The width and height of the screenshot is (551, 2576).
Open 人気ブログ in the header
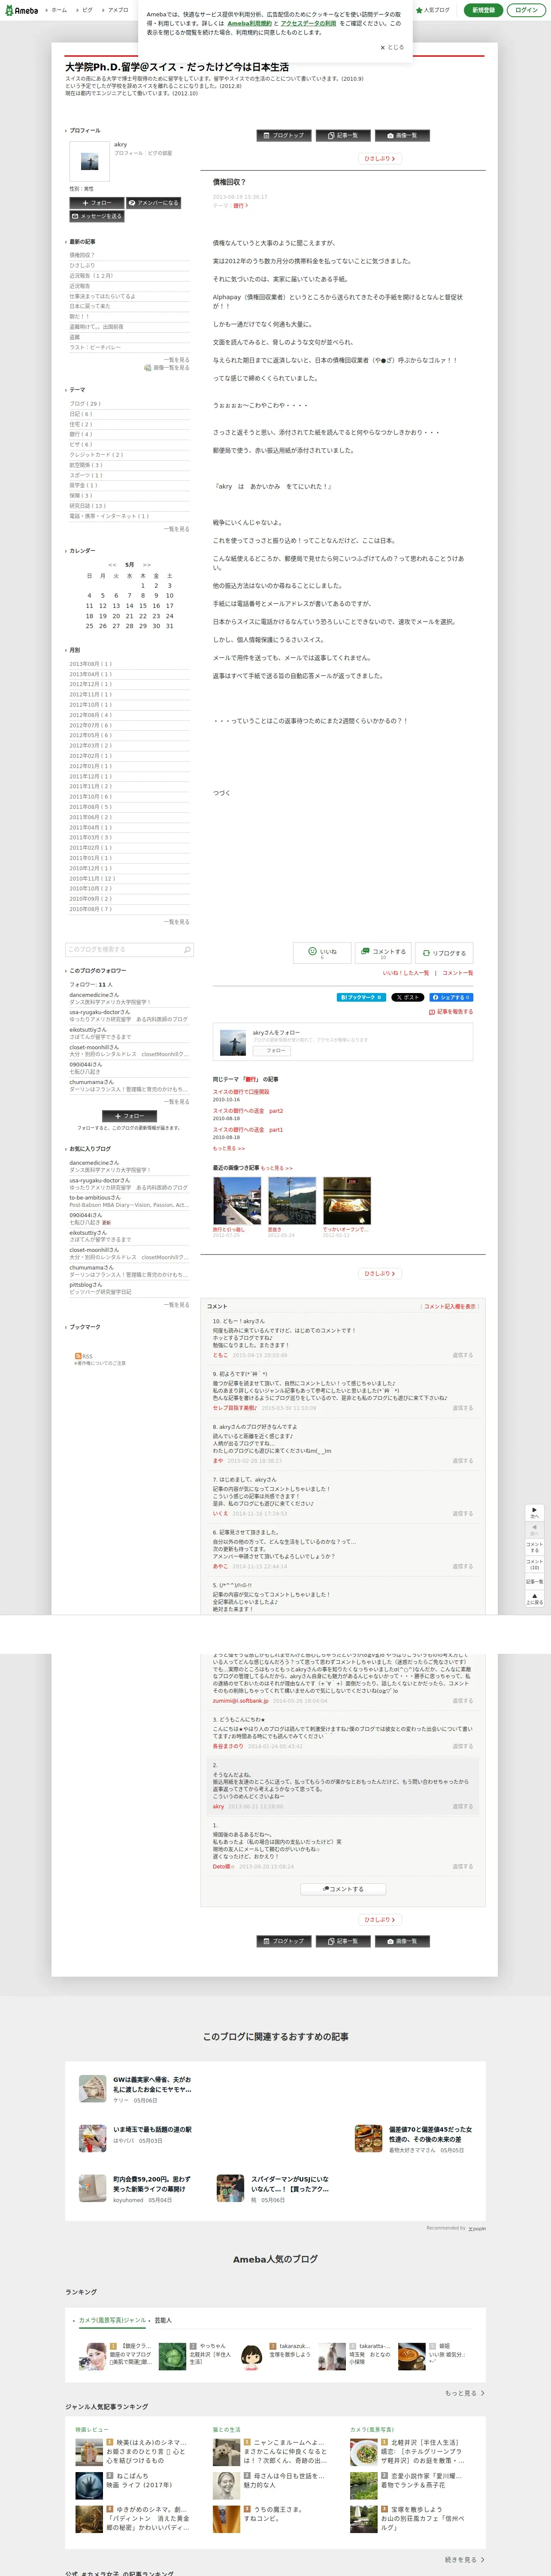tap(433, 10)
